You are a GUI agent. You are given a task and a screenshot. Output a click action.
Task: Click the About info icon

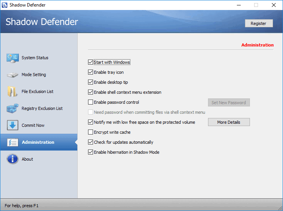coord(12,159)
